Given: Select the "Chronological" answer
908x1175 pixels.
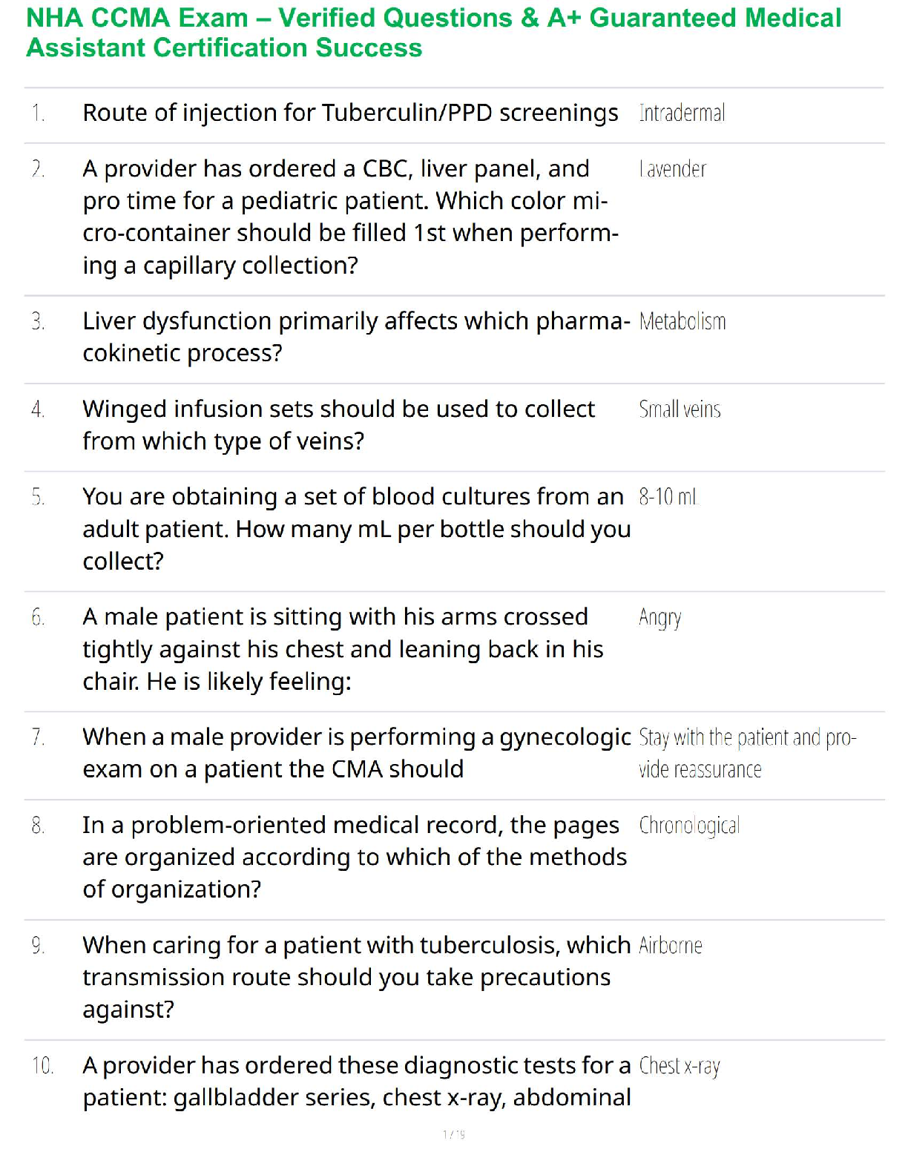Looking at the screenshot, I should pyautogui.click(x=689, y=826).
